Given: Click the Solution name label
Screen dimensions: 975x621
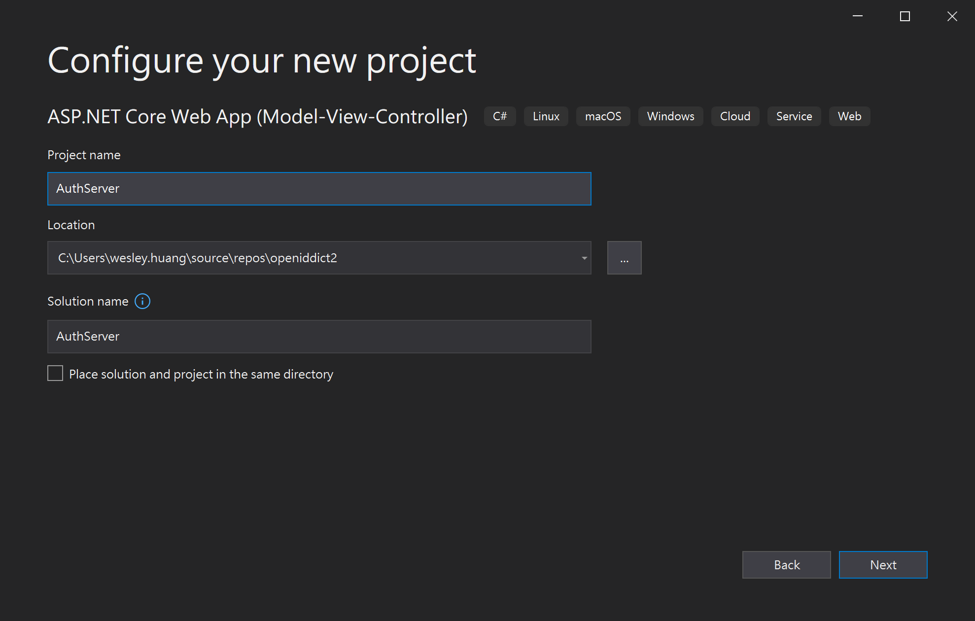Looking at the screenshot, I should coord(88,301).
